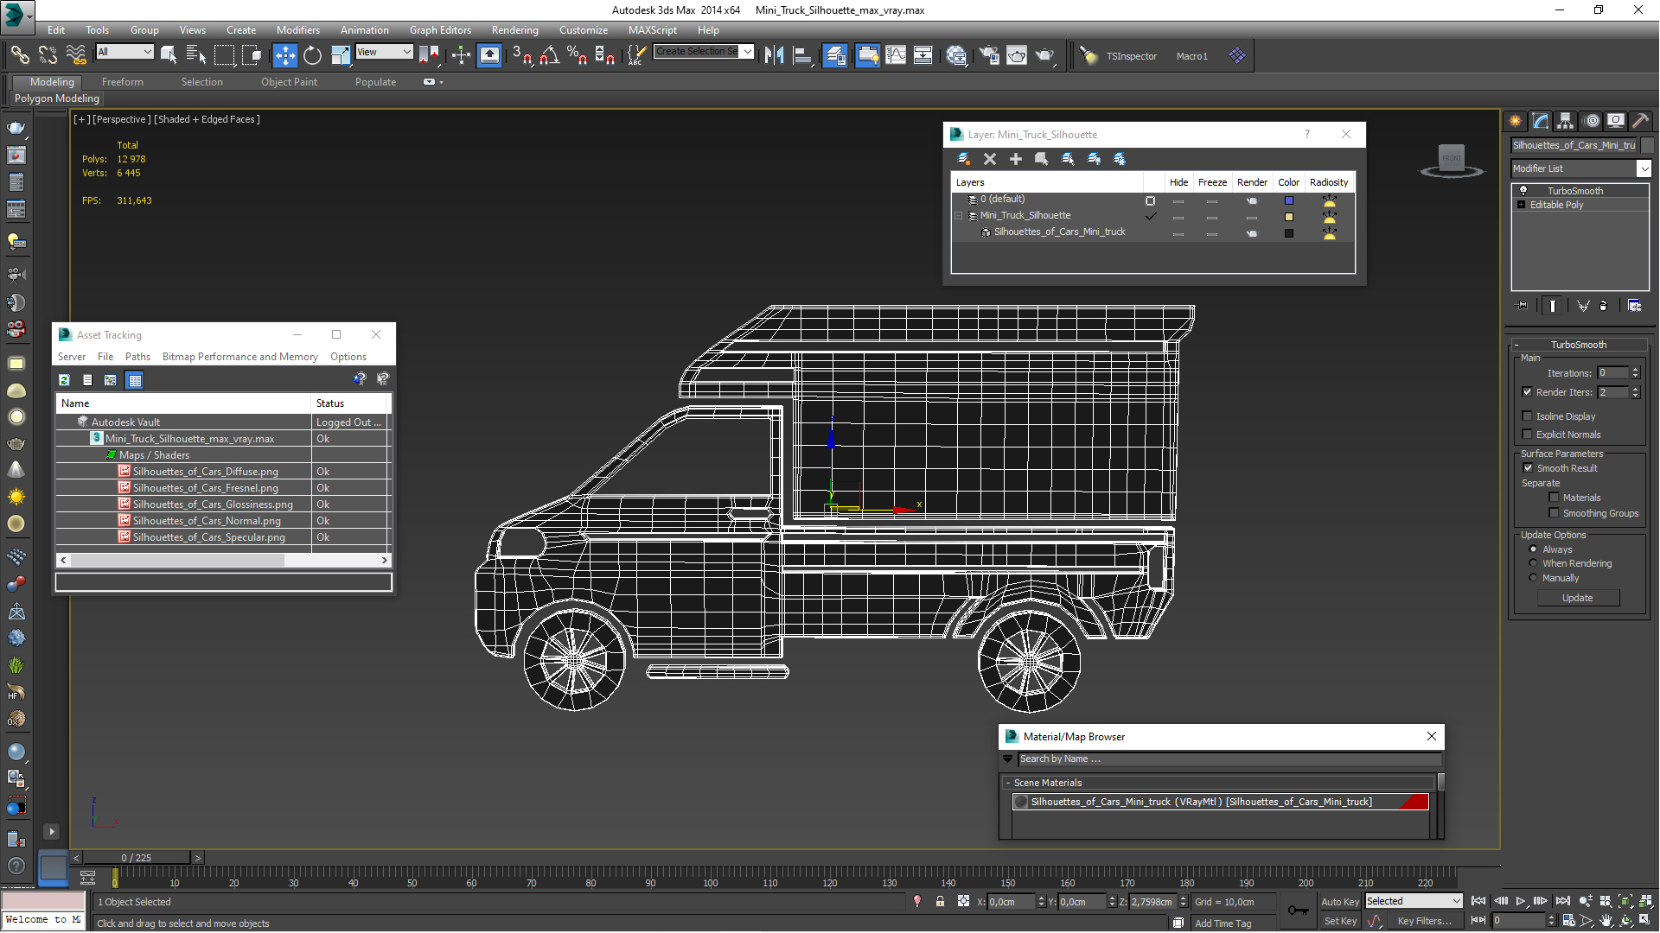
Task: Select the Select and Link tool
Action: click(x=19, y=55)
